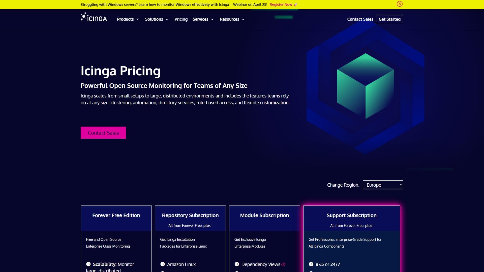Click the green cube hero graphic
The width and height of the screenshot is (484, 272).
pos(366,86)
